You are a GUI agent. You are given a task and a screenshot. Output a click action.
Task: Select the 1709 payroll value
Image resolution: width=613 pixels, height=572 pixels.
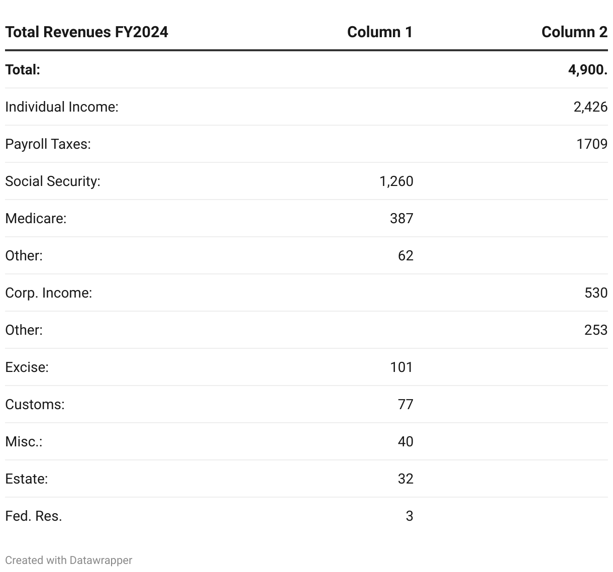tap(591, 144)
